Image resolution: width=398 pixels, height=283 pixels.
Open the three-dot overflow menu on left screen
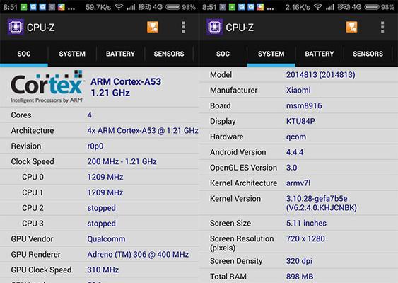click(183, 27)
